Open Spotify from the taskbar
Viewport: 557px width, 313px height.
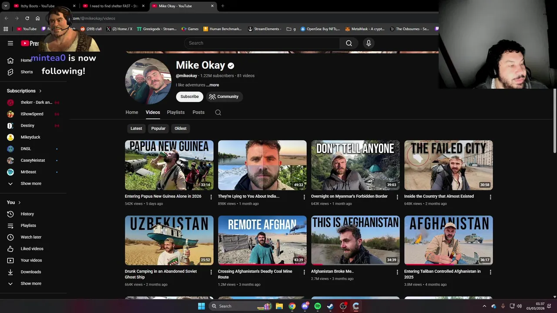318,306
